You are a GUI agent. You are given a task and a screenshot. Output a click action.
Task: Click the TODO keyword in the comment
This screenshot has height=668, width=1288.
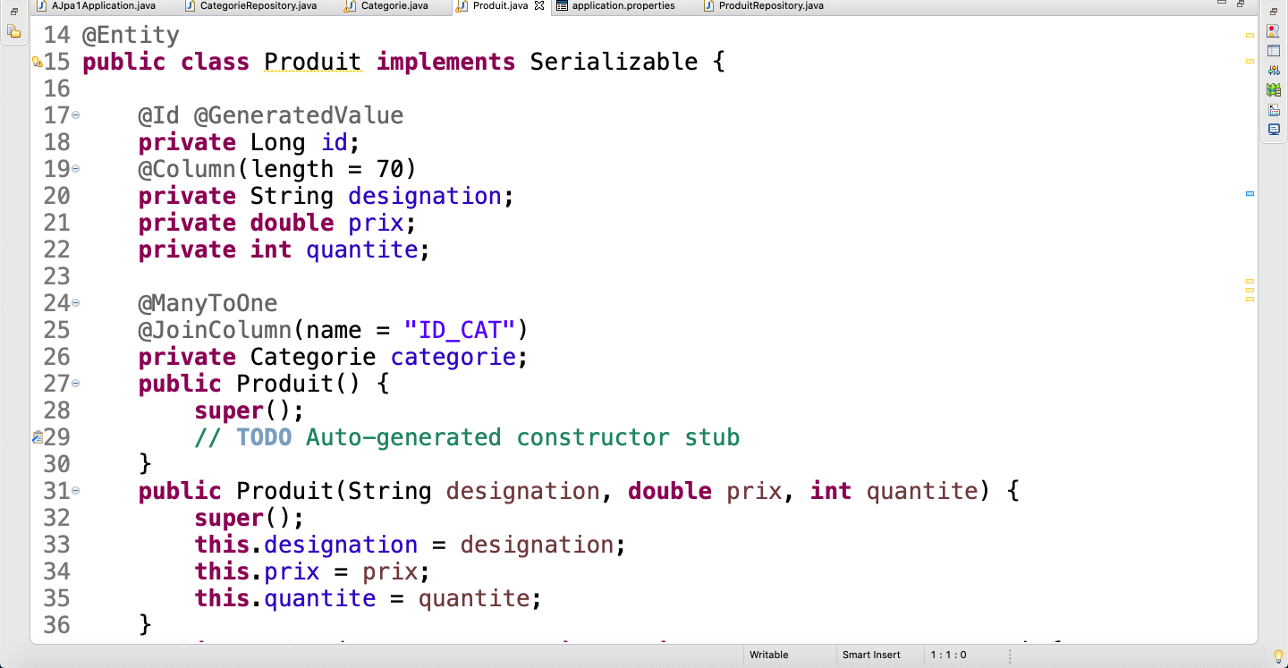(x=264, y=437)
